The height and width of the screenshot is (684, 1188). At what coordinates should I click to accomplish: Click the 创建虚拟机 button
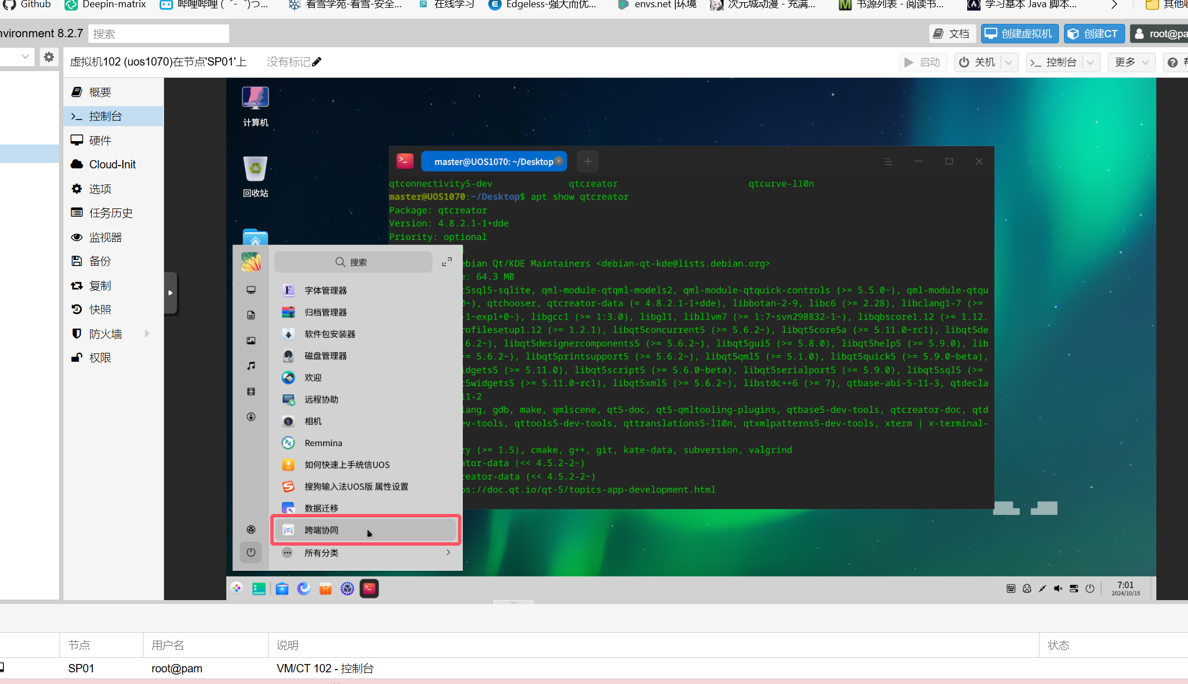[1019, 33]
